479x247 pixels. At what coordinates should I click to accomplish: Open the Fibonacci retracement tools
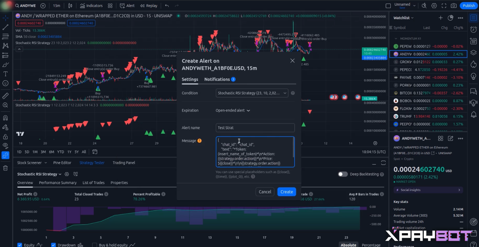5,37
